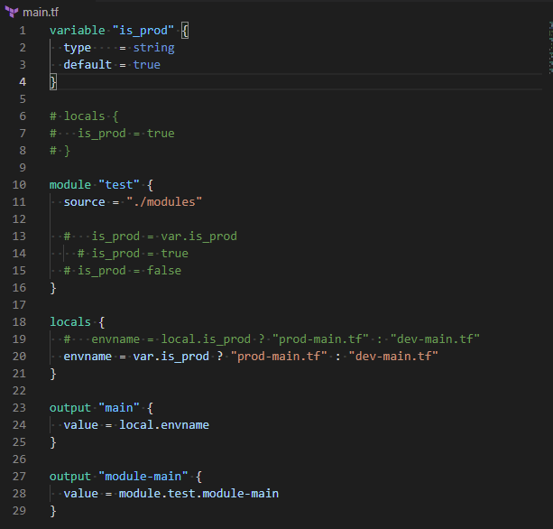Click line number 23 in the gutter

[x=19, y=408]
